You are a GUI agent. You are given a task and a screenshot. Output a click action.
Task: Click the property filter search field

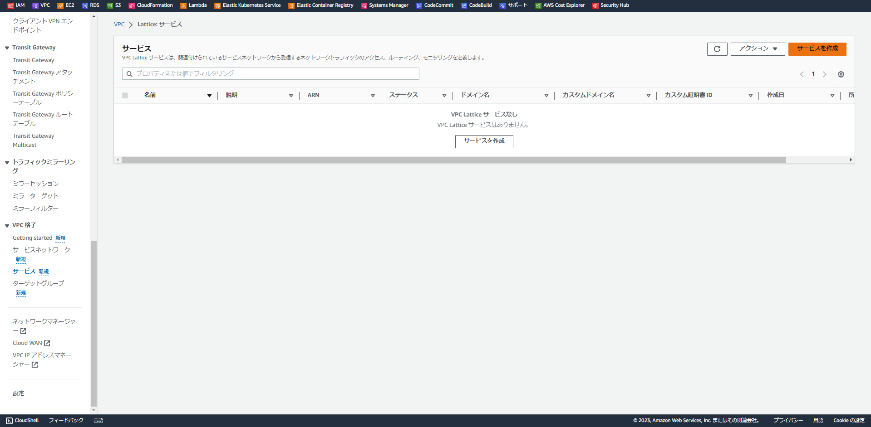(271, 74)
